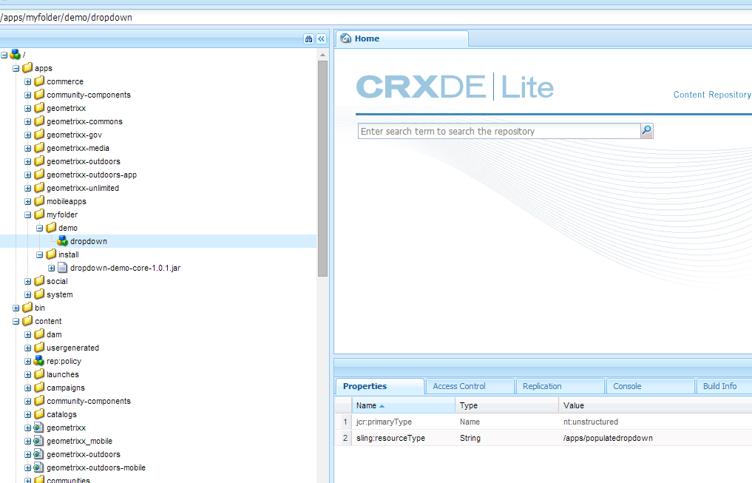Image resolution: width=752 pixels, height=483 pixels.
Task: Click the magnifier search button in repository search
Action: (646, 131)
